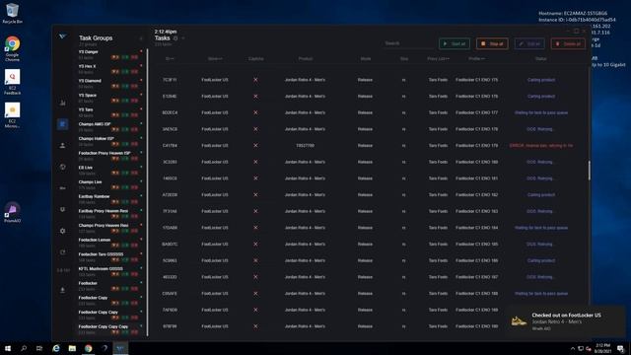Show hidden system tray icons chevron
This screenshot has height=355, width=631.
coord(573,348)
